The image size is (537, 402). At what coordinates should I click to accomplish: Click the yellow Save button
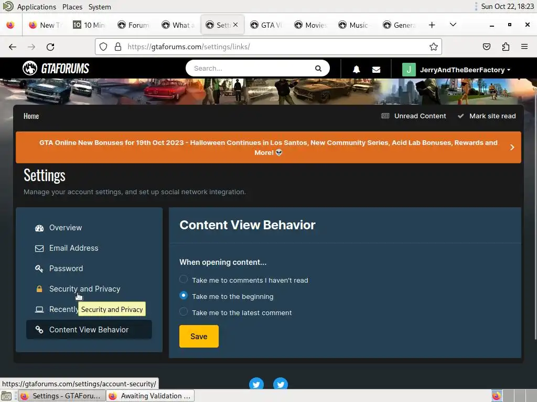pyautogui.click(x=199, y=337)
